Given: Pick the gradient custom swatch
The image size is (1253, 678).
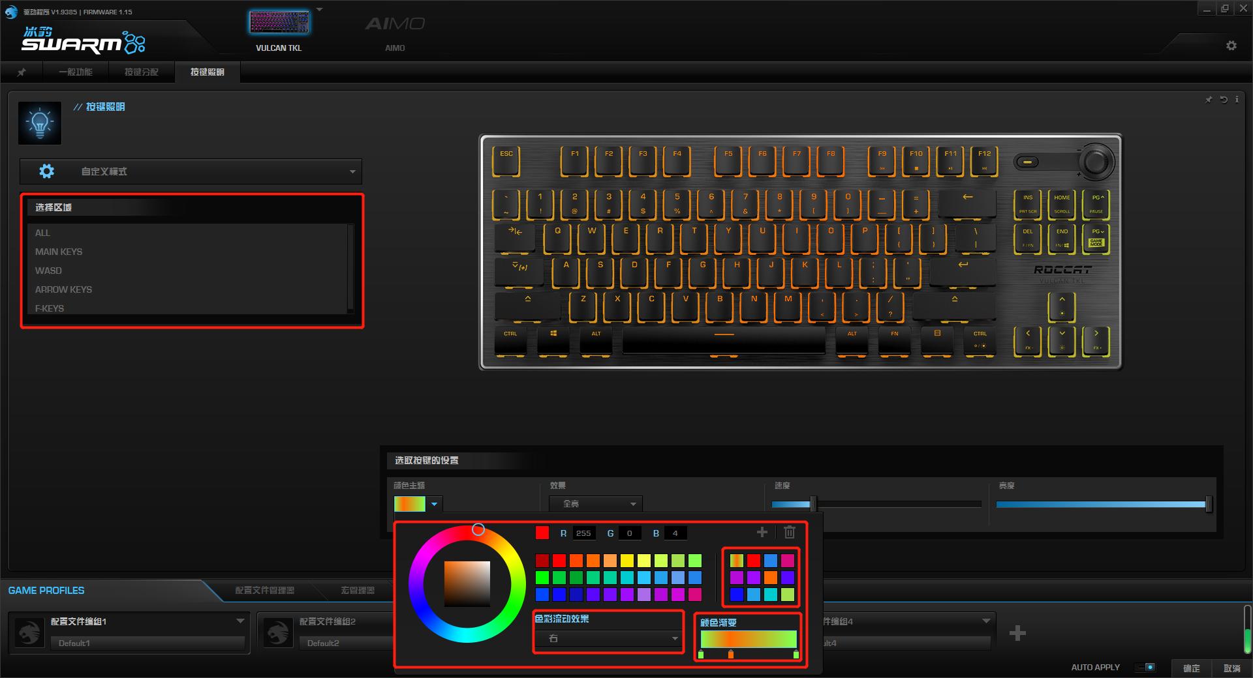Looking at the screenshot, I should (737, 560).
